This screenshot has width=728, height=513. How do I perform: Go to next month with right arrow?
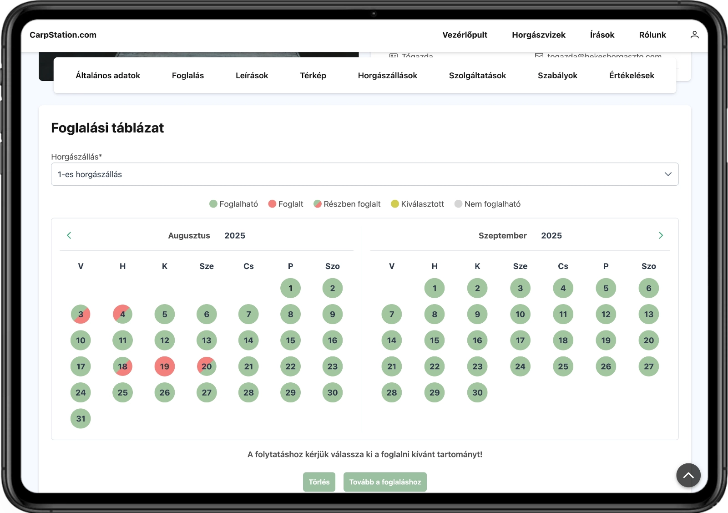(x=661, y=235)
